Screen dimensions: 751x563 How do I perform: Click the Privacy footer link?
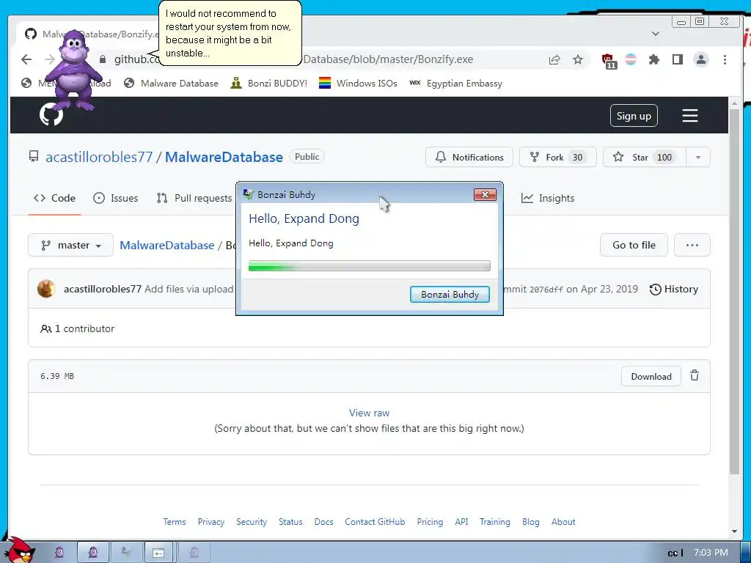point(210,522)
